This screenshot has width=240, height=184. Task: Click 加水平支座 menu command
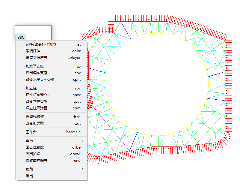[35, 66]
